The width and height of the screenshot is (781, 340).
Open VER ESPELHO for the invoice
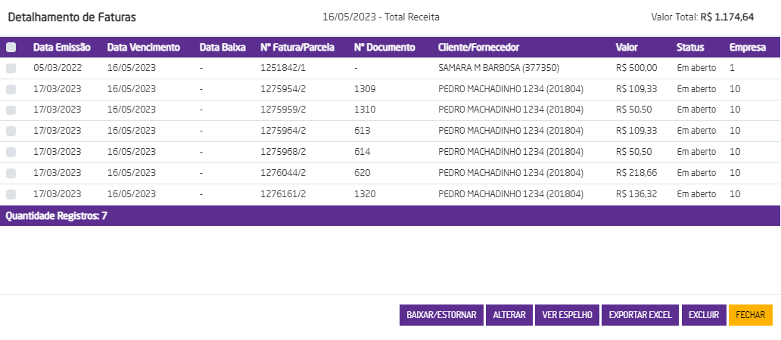click(x=567, y=315)
